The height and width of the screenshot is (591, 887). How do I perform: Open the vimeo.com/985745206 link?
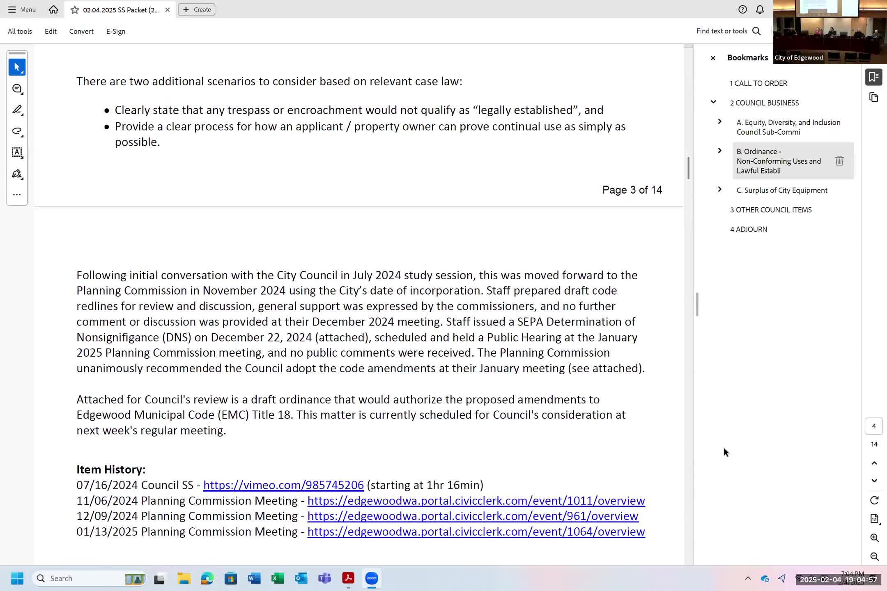(283, 485)
